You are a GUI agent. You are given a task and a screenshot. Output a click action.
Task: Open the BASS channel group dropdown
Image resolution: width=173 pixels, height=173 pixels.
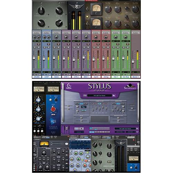pos(56,33)
